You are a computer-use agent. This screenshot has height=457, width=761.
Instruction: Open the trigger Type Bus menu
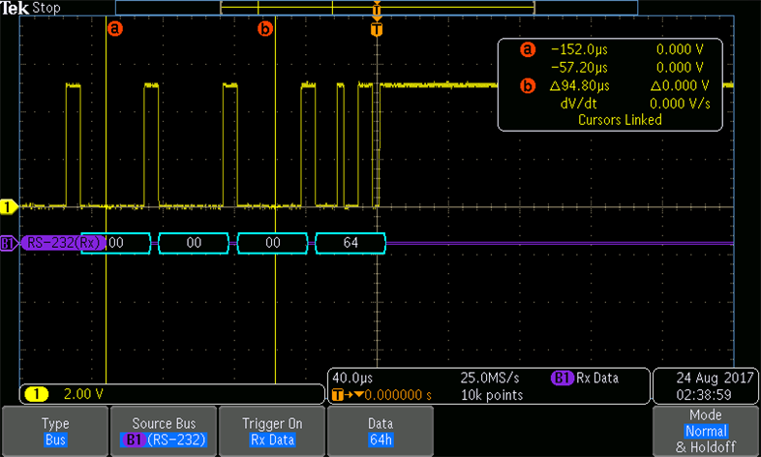[54, 432]
